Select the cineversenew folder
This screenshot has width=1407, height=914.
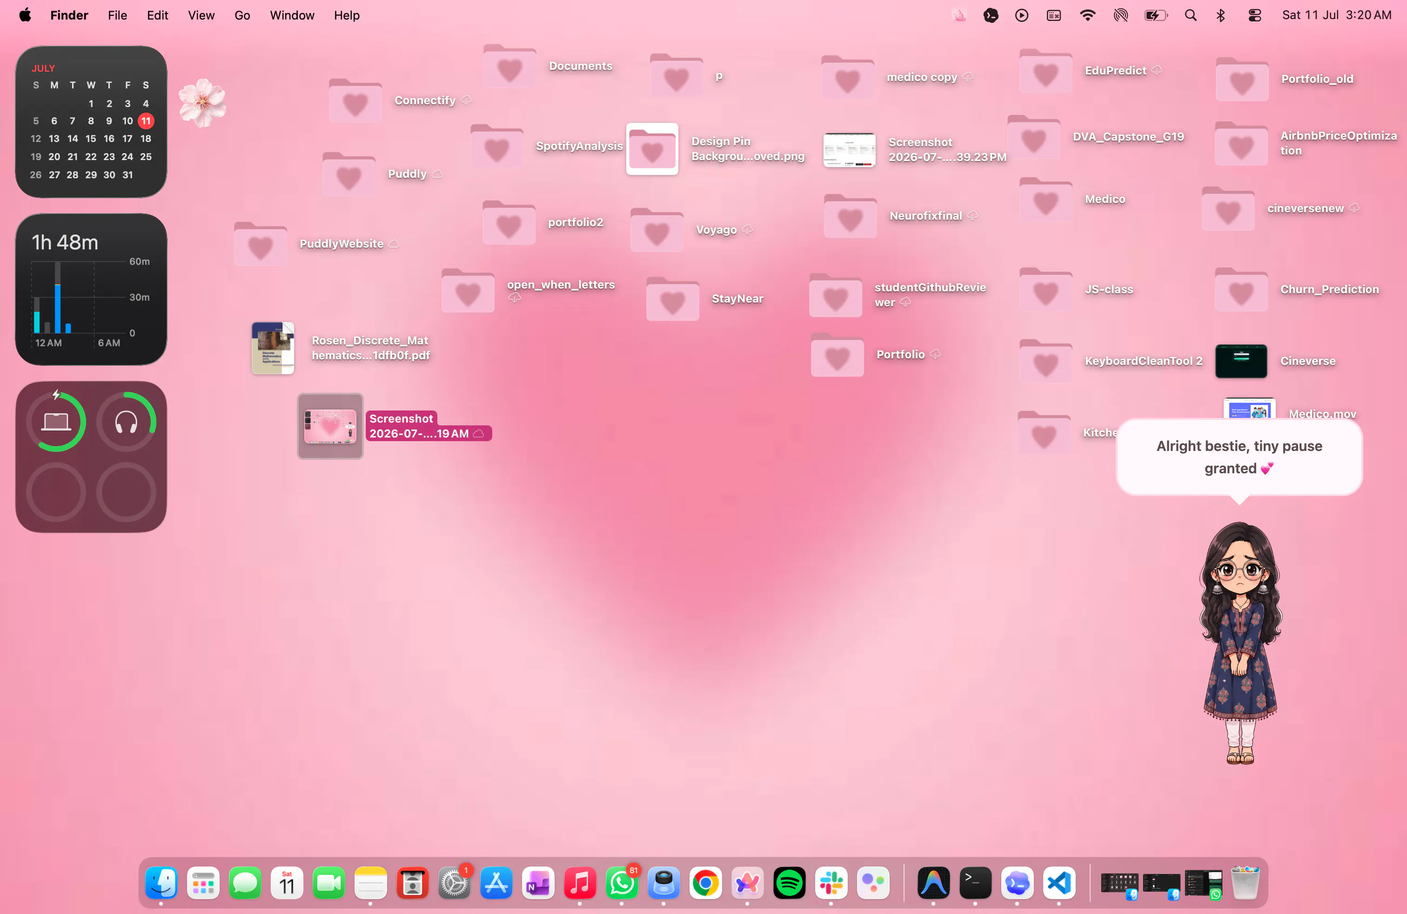point(1228,208)
